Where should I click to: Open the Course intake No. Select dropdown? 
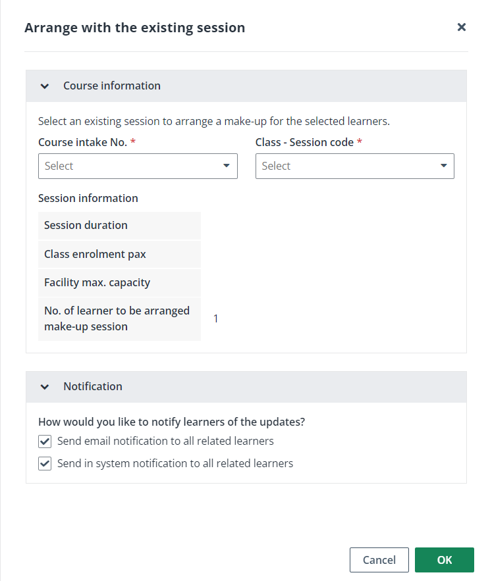(x=138, y=166)
